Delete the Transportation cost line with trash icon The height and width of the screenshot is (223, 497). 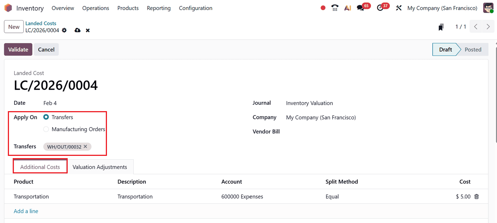coord(476,196)
